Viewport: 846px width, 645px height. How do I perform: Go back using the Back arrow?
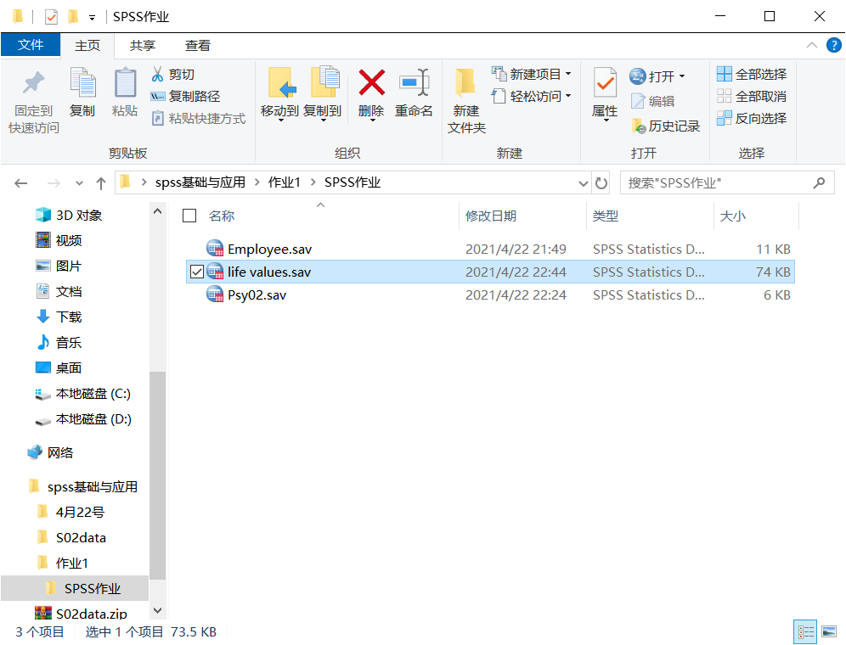point(21,183)
